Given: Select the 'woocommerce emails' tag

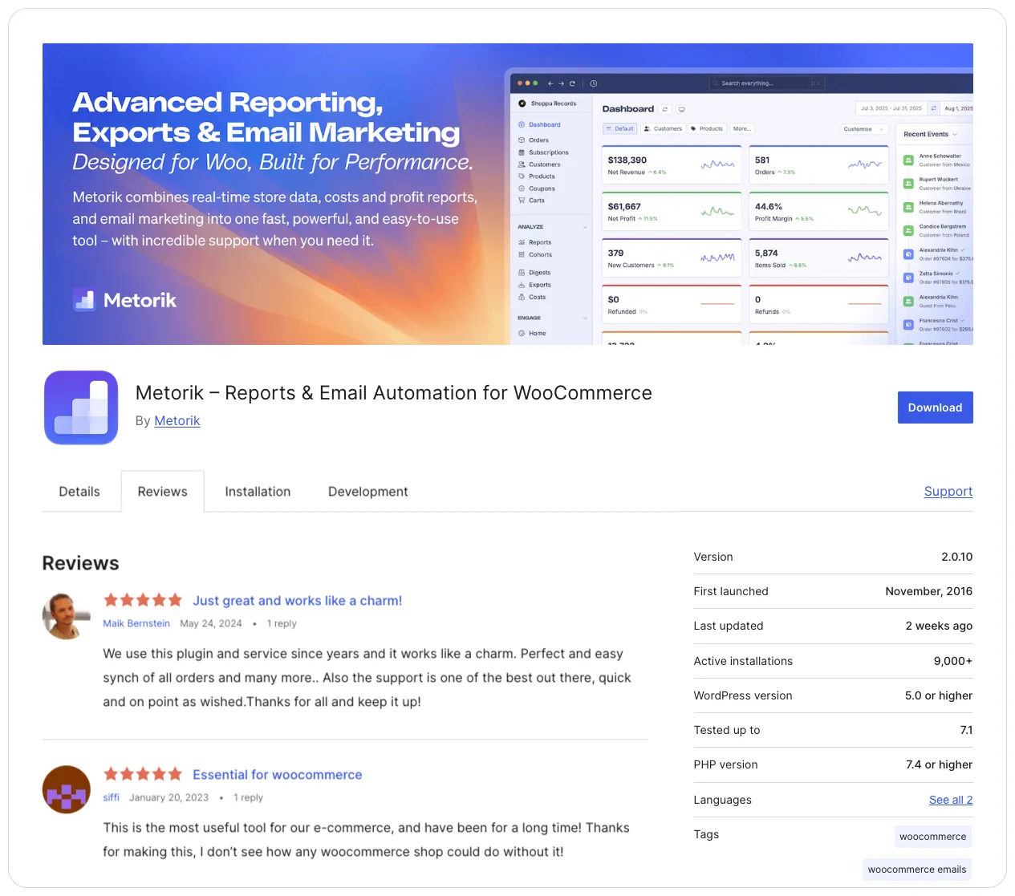Looking at the screenshot, I should point(916,870).
